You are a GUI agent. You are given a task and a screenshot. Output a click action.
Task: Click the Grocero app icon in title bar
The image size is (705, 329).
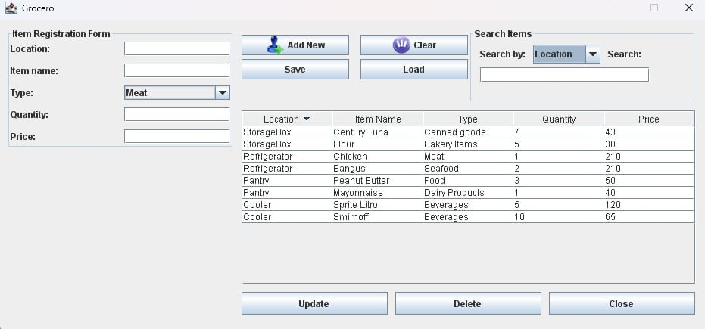[x=11, y=8]
